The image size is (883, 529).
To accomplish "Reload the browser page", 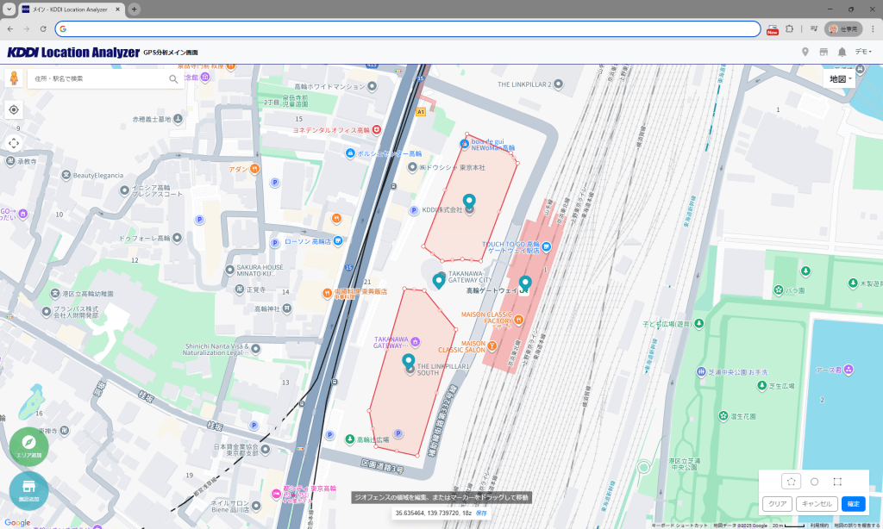I will coord(43,28).
